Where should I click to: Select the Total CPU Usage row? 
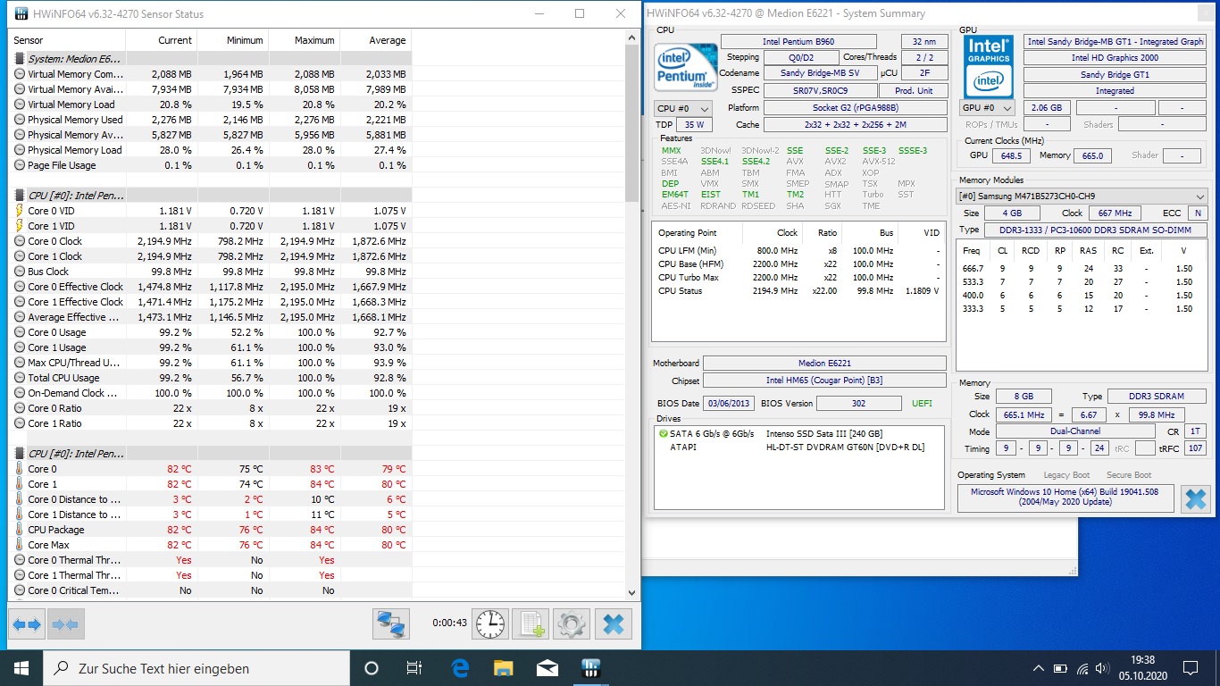click(211, 378)
